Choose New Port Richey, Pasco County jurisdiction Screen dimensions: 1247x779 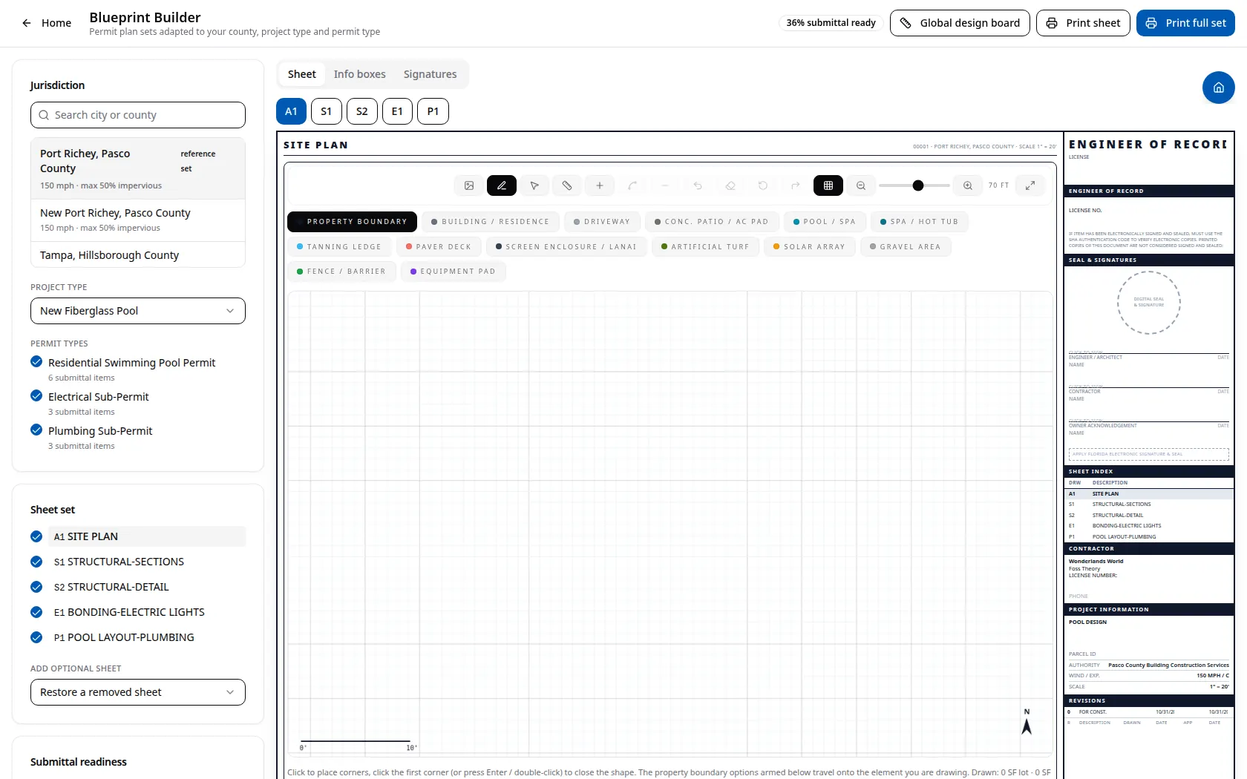tap(138, 220)
